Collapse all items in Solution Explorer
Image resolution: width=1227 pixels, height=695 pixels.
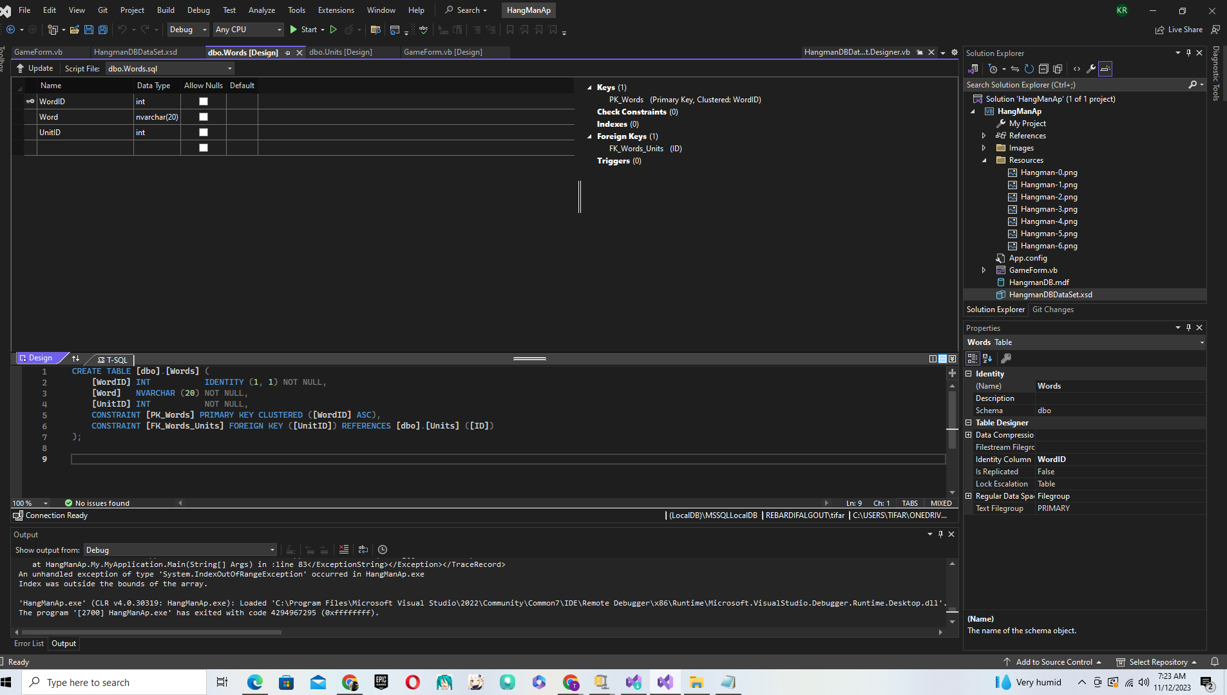tap(1043, 69)
